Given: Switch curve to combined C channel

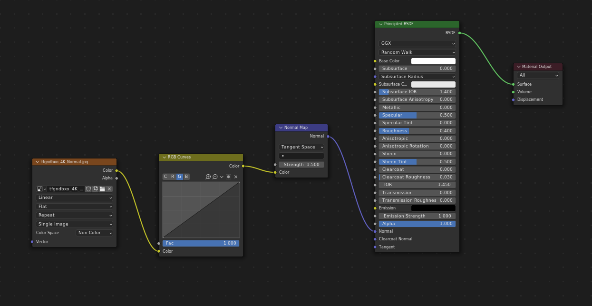Looking at the screenshot, I should coord(165,177).
